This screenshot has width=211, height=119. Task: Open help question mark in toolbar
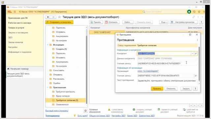(x=201, y=22)
